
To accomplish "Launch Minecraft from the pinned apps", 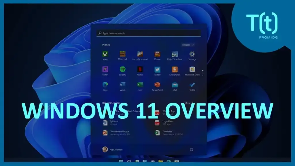I will 122,56.
